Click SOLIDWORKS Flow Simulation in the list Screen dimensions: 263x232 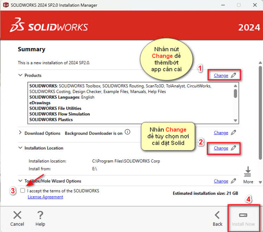[60, 114]
